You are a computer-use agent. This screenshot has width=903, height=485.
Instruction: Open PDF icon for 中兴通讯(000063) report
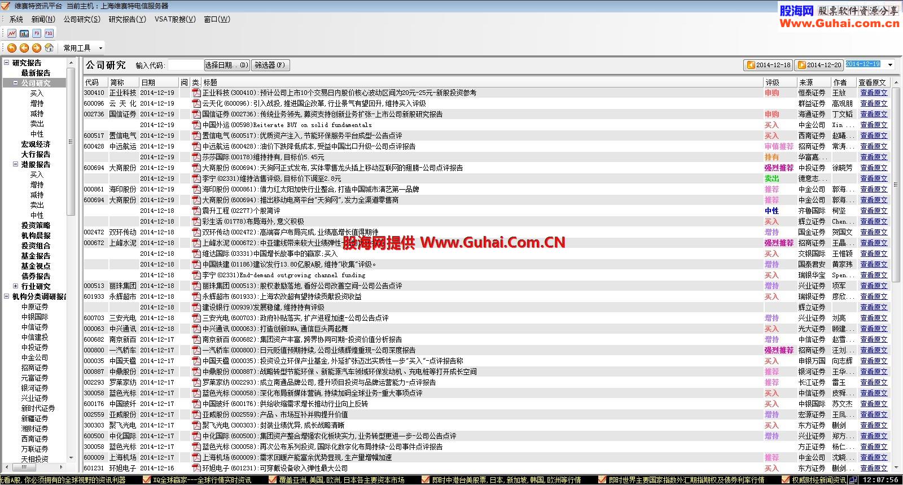pos(196,329)
